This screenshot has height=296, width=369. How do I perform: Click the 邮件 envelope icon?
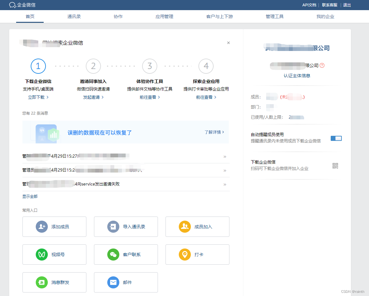pos(113,282)
